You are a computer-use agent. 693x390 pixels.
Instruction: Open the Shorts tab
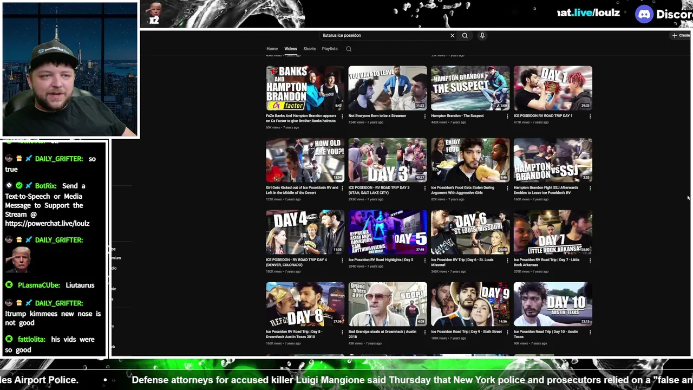pos(309,49)
